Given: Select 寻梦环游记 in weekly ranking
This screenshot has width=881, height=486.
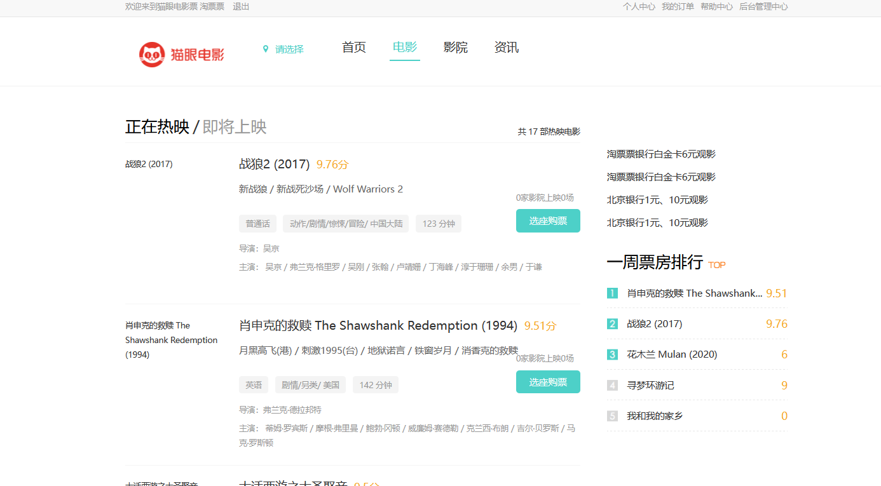Looking at the screenshot, I should click(650, 386).
